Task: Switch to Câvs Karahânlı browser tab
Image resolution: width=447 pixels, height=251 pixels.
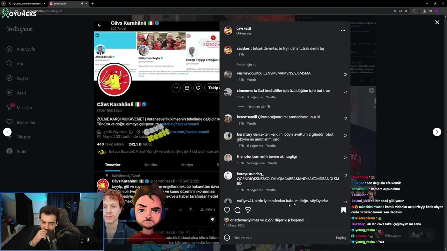Action: point(27,3)
